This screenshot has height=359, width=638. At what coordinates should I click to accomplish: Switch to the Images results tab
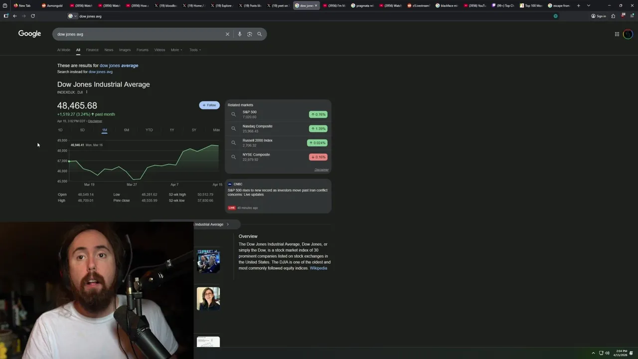pyautogui.click(x=125, y=50)
